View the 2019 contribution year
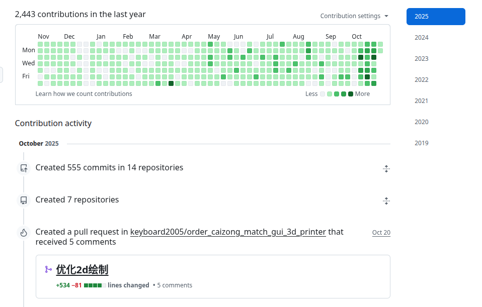 422,143
